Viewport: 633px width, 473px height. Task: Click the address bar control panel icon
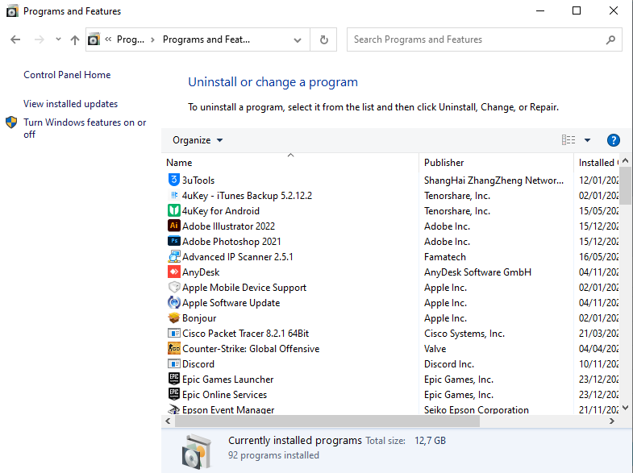[x=94, y=39]
